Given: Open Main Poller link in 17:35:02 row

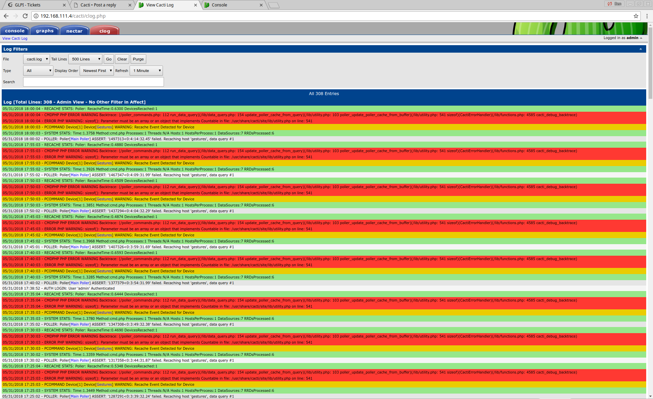Looking at the screenshot, I should point(80,325).
